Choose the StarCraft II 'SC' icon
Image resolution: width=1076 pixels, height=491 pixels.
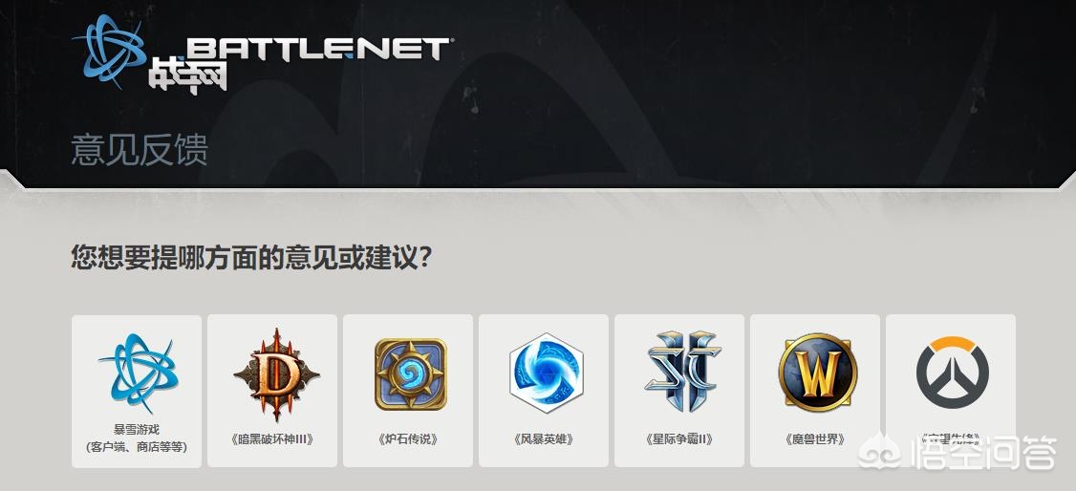682,371
